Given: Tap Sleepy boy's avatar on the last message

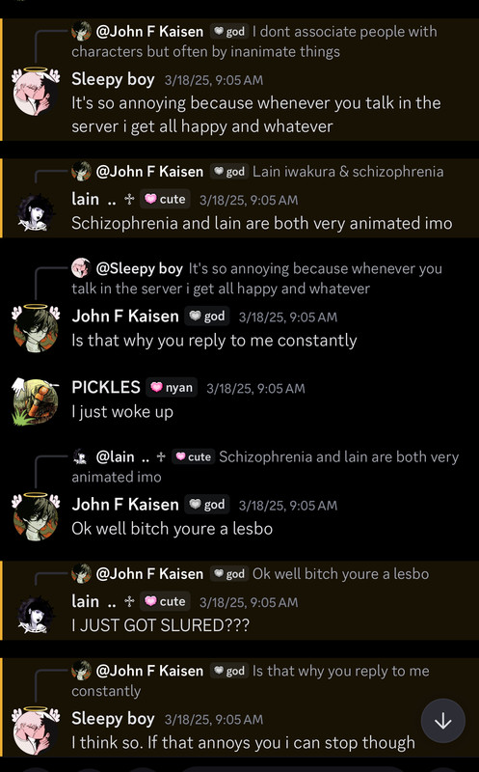Looking at the screenshot, I should pos(36,731).
